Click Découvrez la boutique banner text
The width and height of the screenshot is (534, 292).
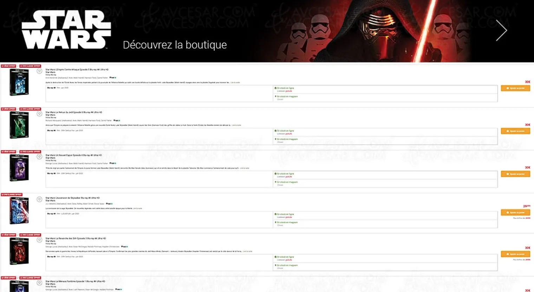coord(175,45)
